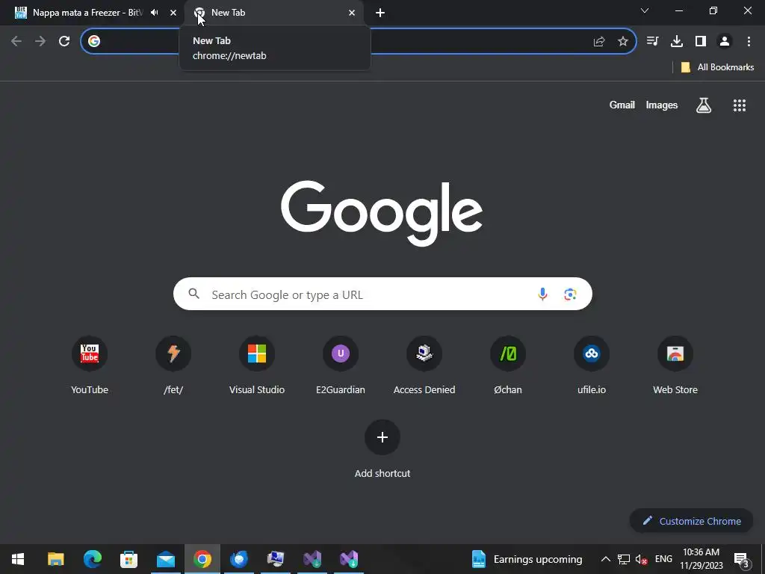Click the Search Google or type a URL box
The width and height of the screenshot is (765, 574).
[x=382, y=294]
